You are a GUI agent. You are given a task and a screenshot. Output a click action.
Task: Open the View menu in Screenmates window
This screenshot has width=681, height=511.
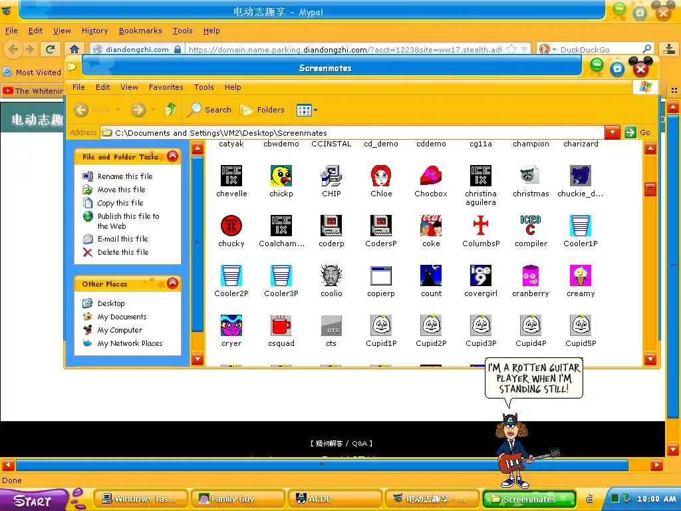click(x=130, y=87)
